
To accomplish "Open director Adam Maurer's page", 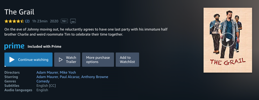I will click(47, 72).
